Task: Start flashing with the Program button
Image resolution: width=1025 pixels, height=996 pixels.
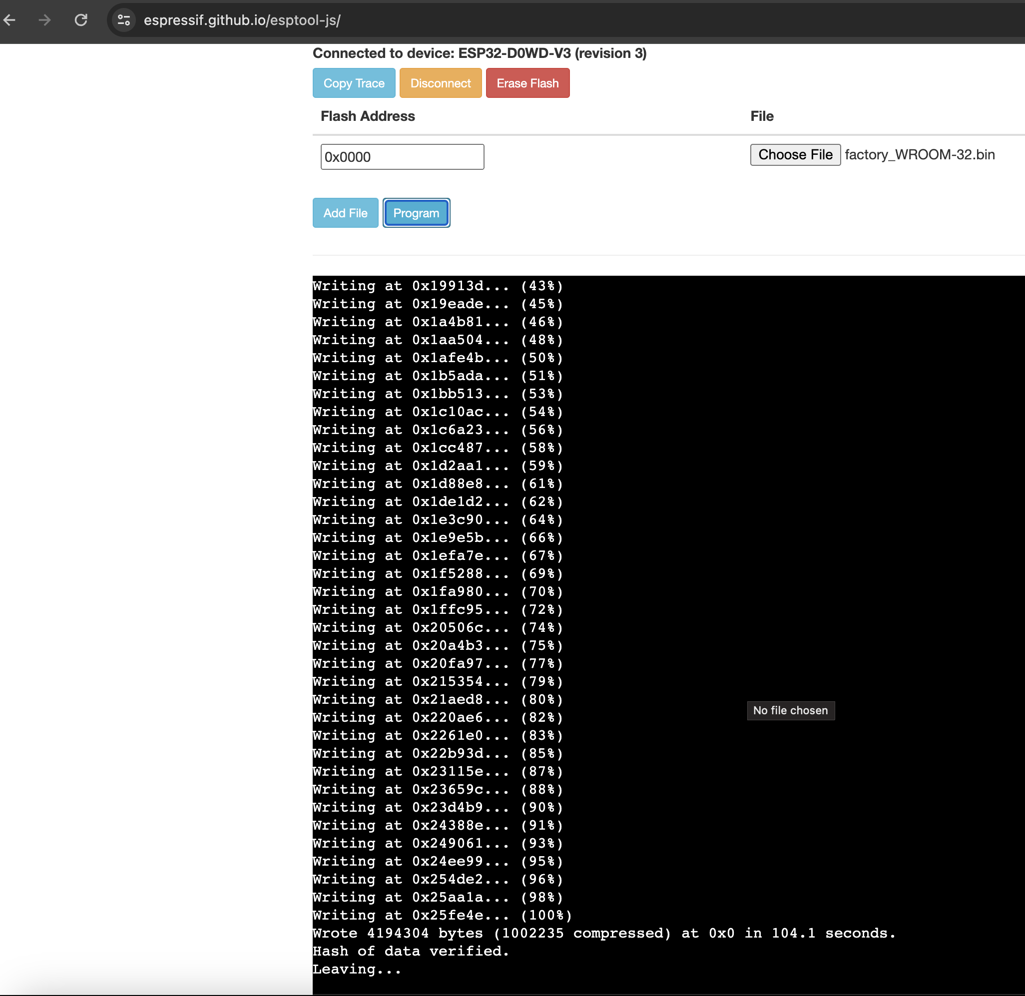Action: [416, 213]
